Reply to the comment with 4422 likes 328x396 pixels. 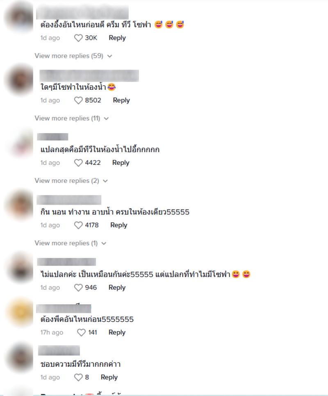pos(121,163)
